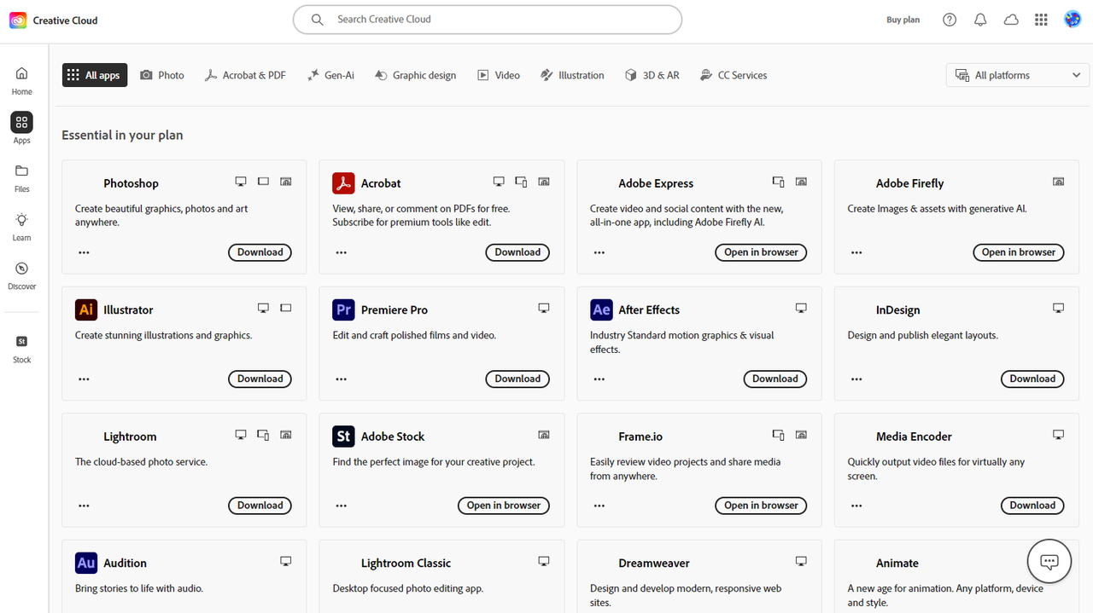The width and height of the screenshot is (1093, 613).
Task: Click the Premiere Pro Pr icon
Action: pyautogui.click(x=343, y=309)
